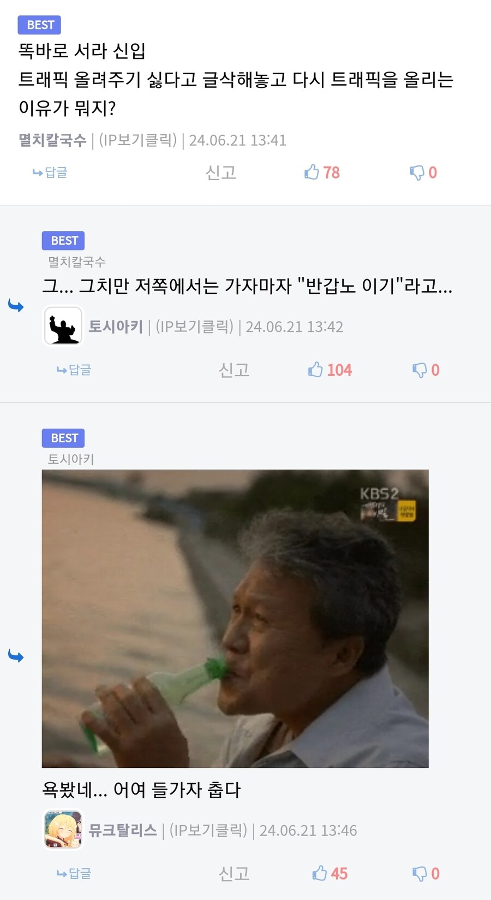Reveal IP (IP보기클릭) for 멸치칼국수
The image size is (491, 900).
tap(138, 140)
